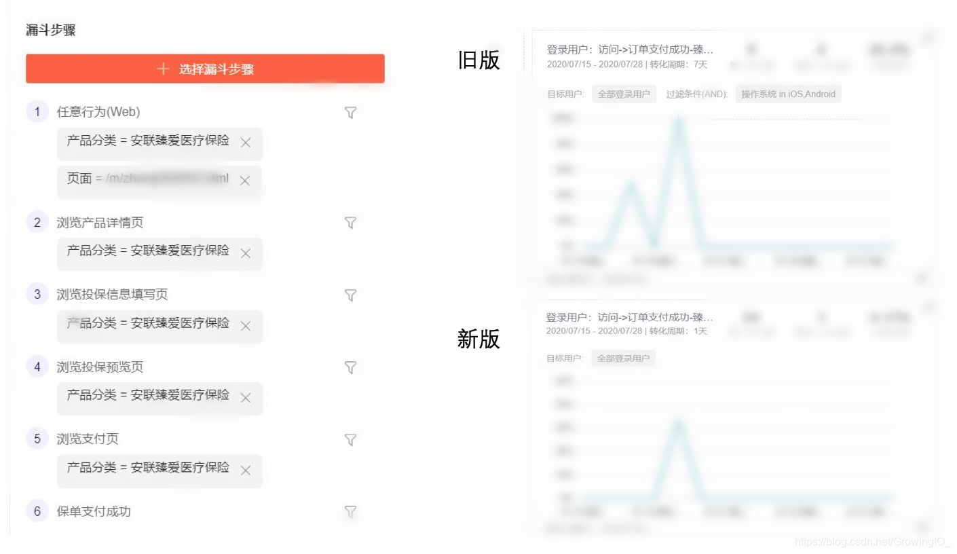Click step number circle 3

(37, 295)
